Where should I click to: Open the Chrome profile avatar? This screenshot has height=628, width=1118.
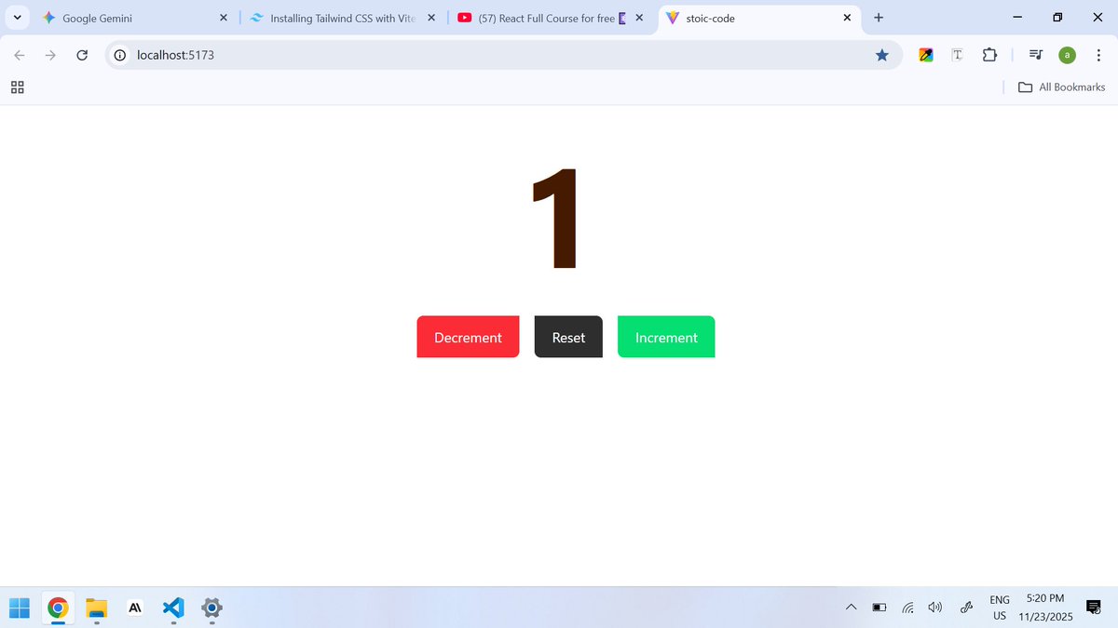point(1067,55)
